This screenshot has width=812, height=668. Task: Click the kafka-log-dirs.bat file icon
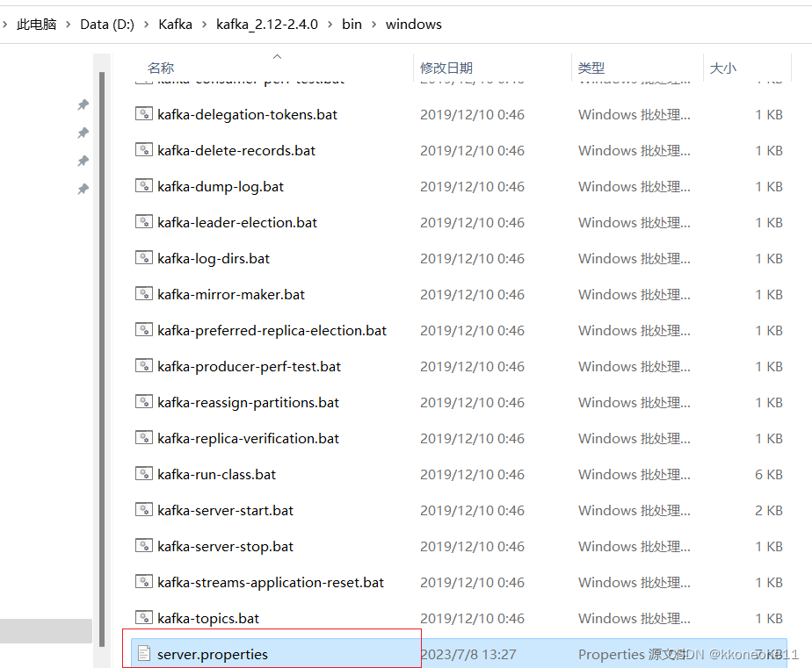(x=144, y=258)
